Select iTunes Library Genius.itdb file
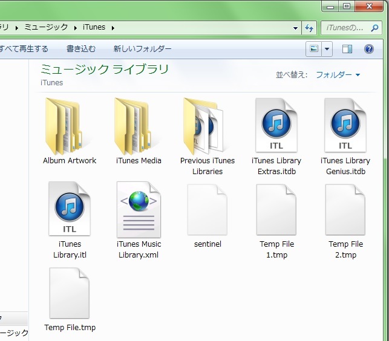 click(x=345, y=126)
